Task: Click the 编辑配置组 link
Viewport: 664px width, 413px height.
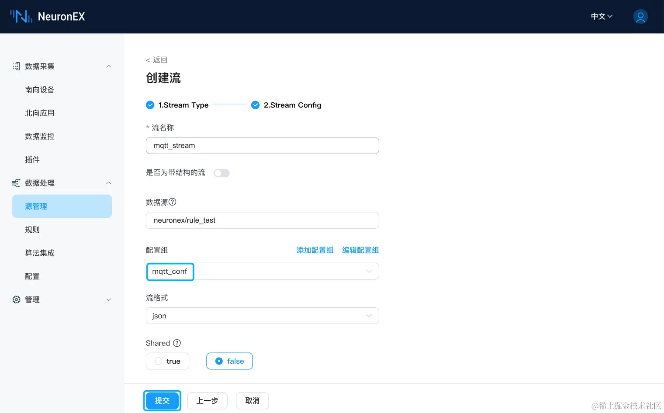Action: click(x=360, y=250)
